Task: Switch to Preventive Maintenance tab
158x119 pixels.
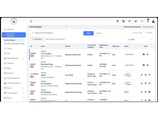Action: (x=55, y=39)
